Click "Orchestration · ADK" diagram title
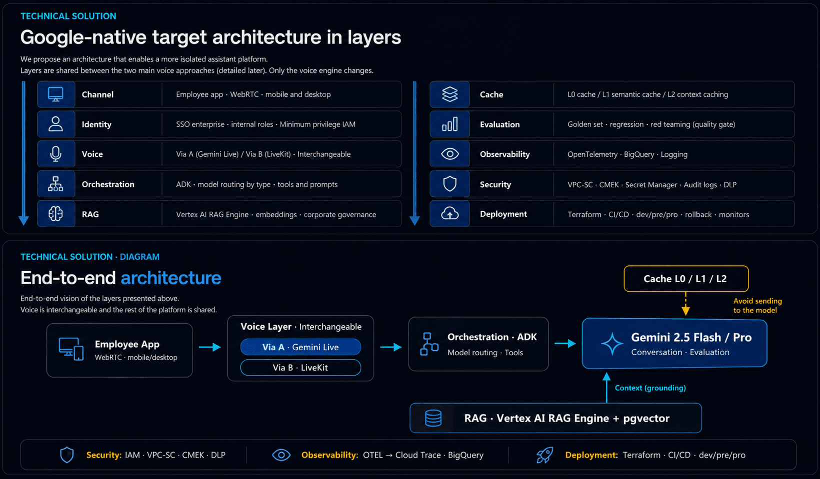 (x=492, y=337)
